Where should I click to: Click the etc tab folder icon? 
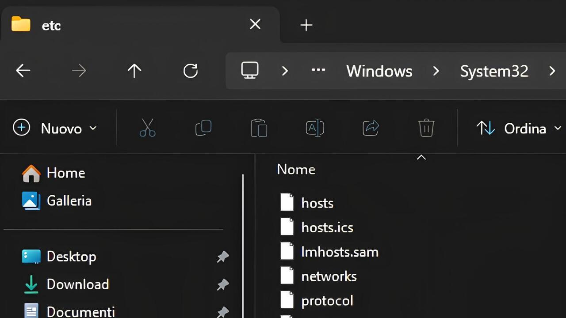[x=21, y=24]
